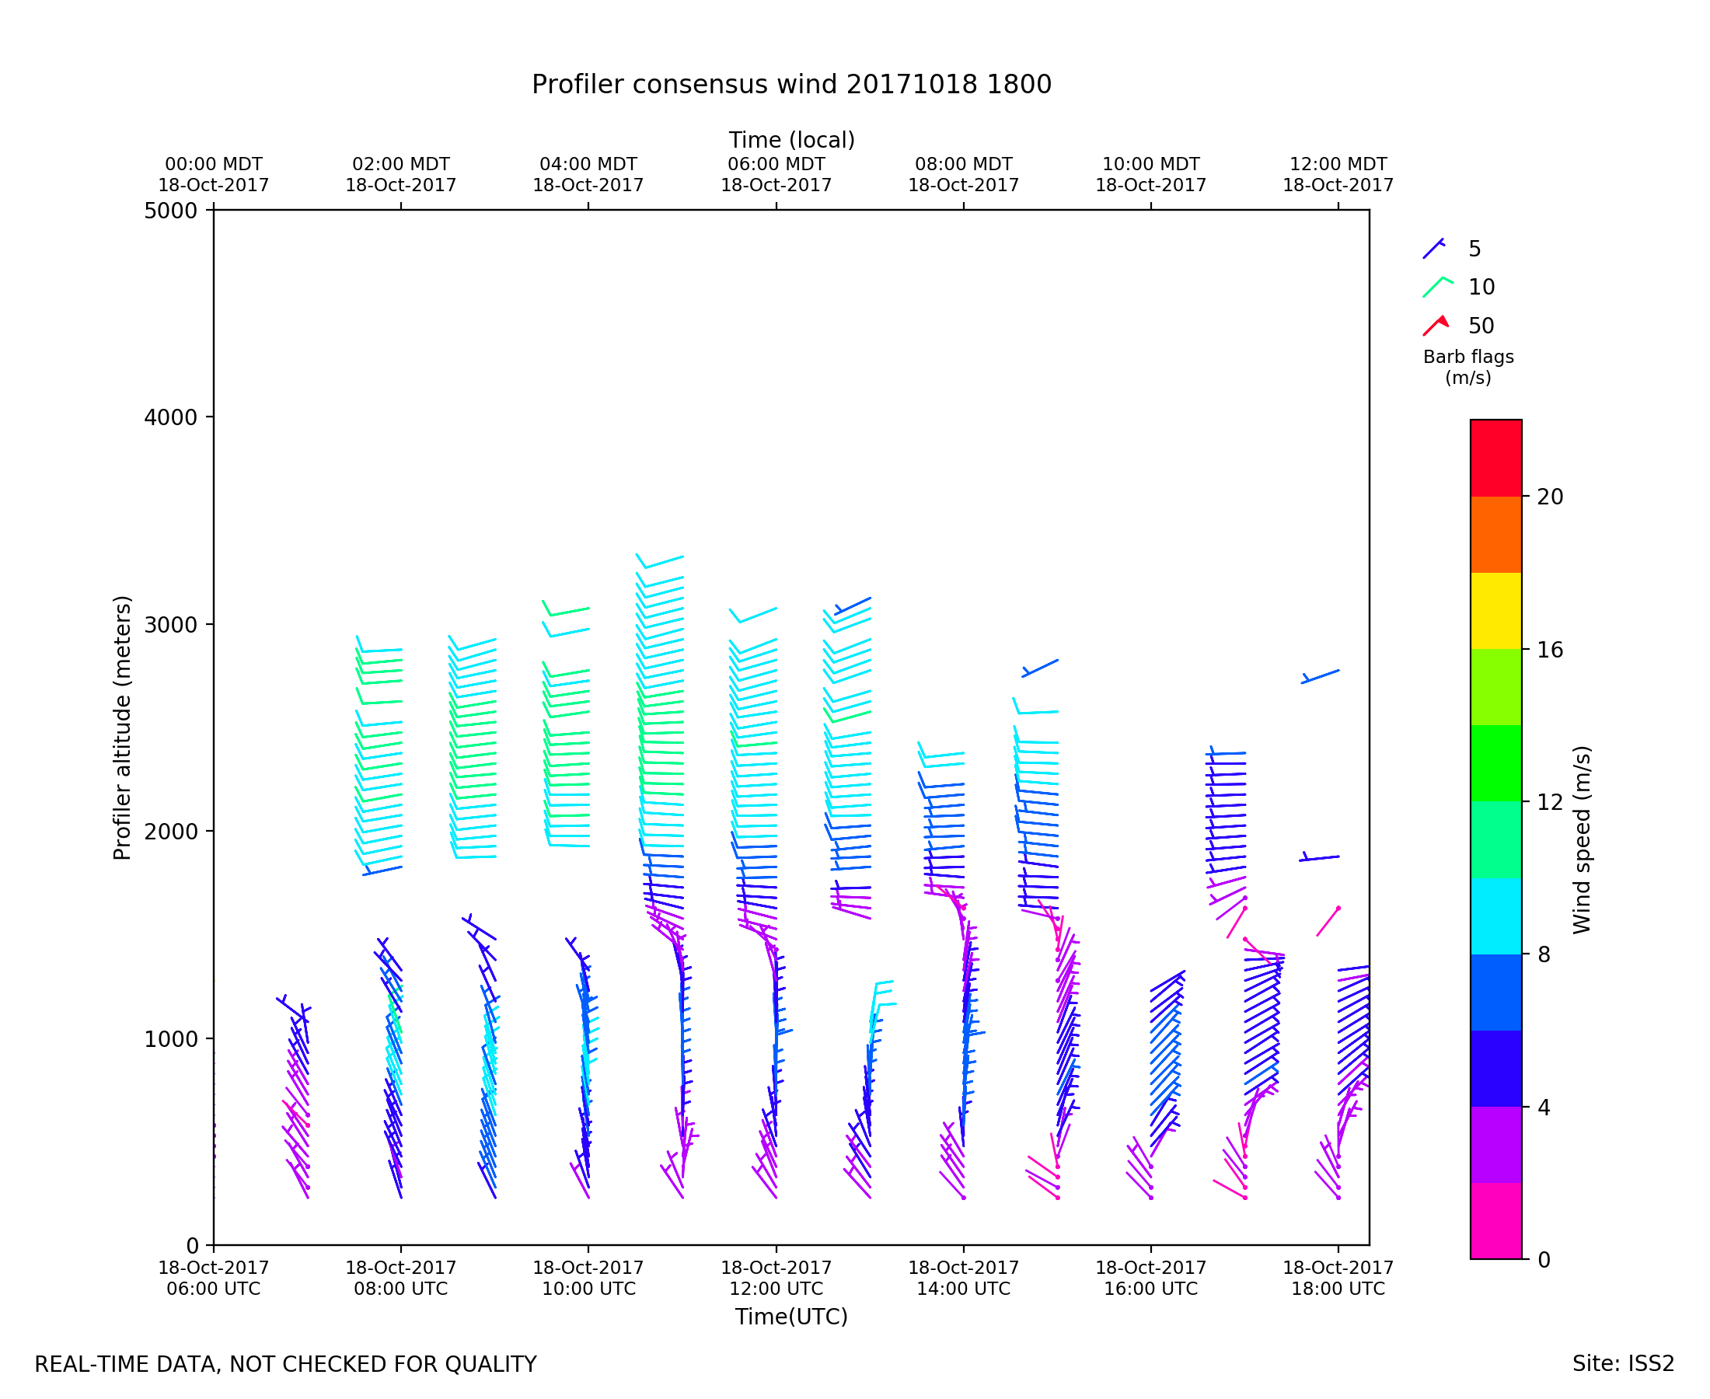Click the 5000 altitude tick label
The height and width of the screenshot is (1399, 1710).
(170, 211)
